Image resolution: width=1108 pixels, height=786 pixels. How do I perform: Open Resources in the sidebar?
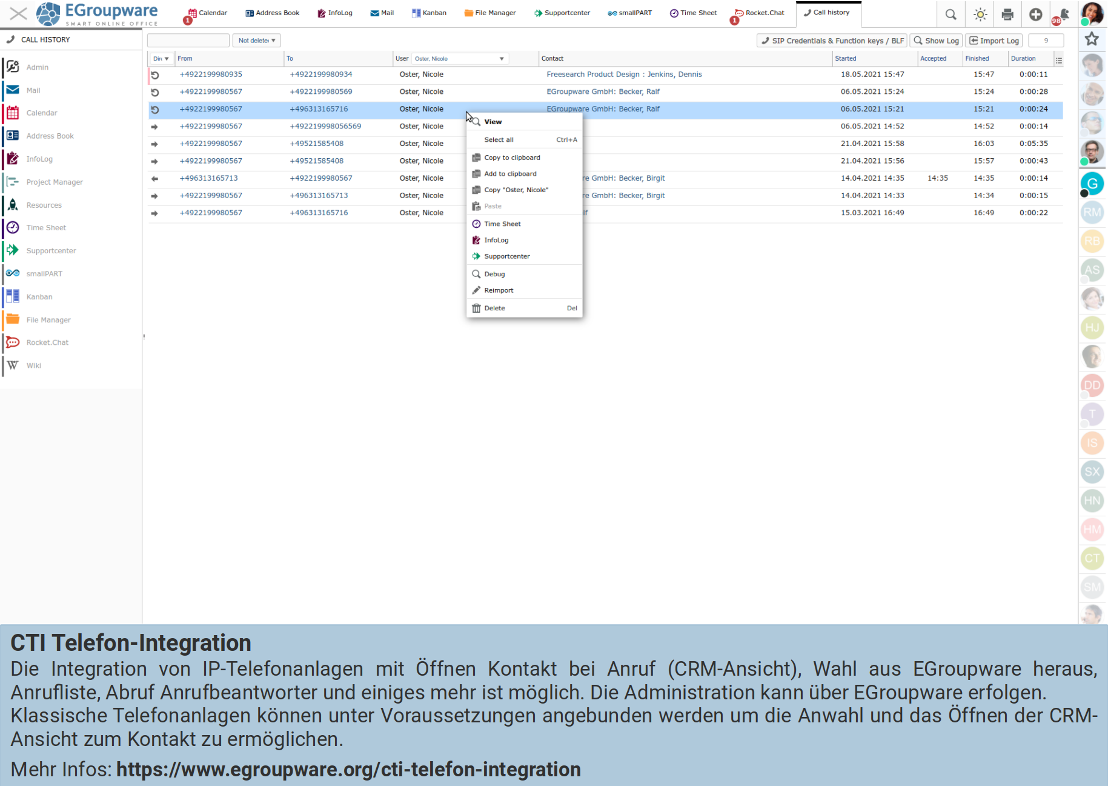44,205
